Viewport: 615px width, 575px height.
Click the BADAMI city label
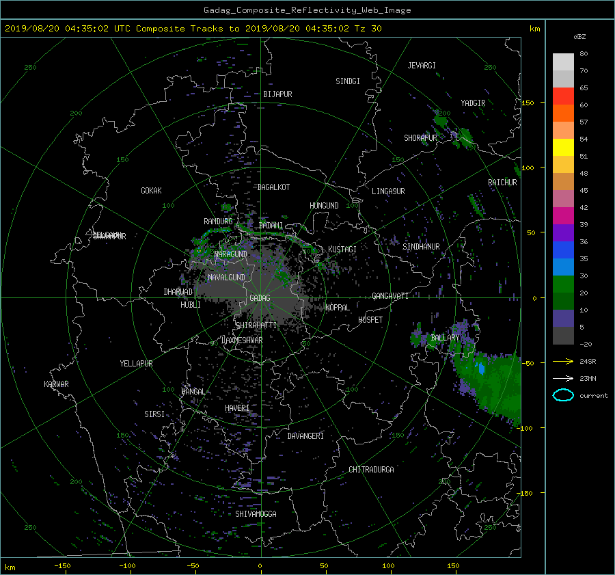click(271, 226)
